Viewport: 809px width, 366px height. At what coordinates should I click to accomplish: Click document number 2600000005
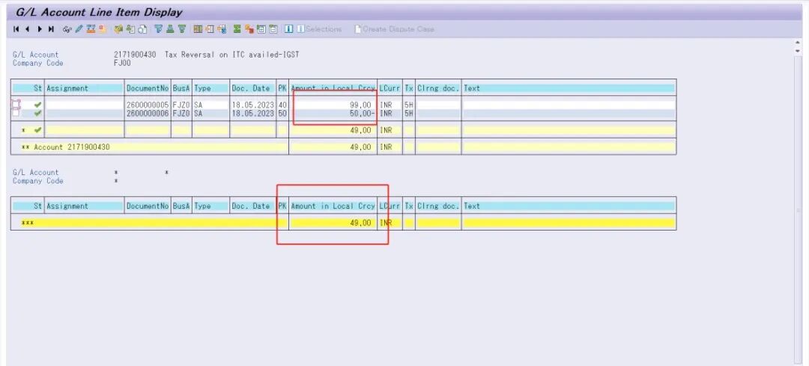[148, 105]
